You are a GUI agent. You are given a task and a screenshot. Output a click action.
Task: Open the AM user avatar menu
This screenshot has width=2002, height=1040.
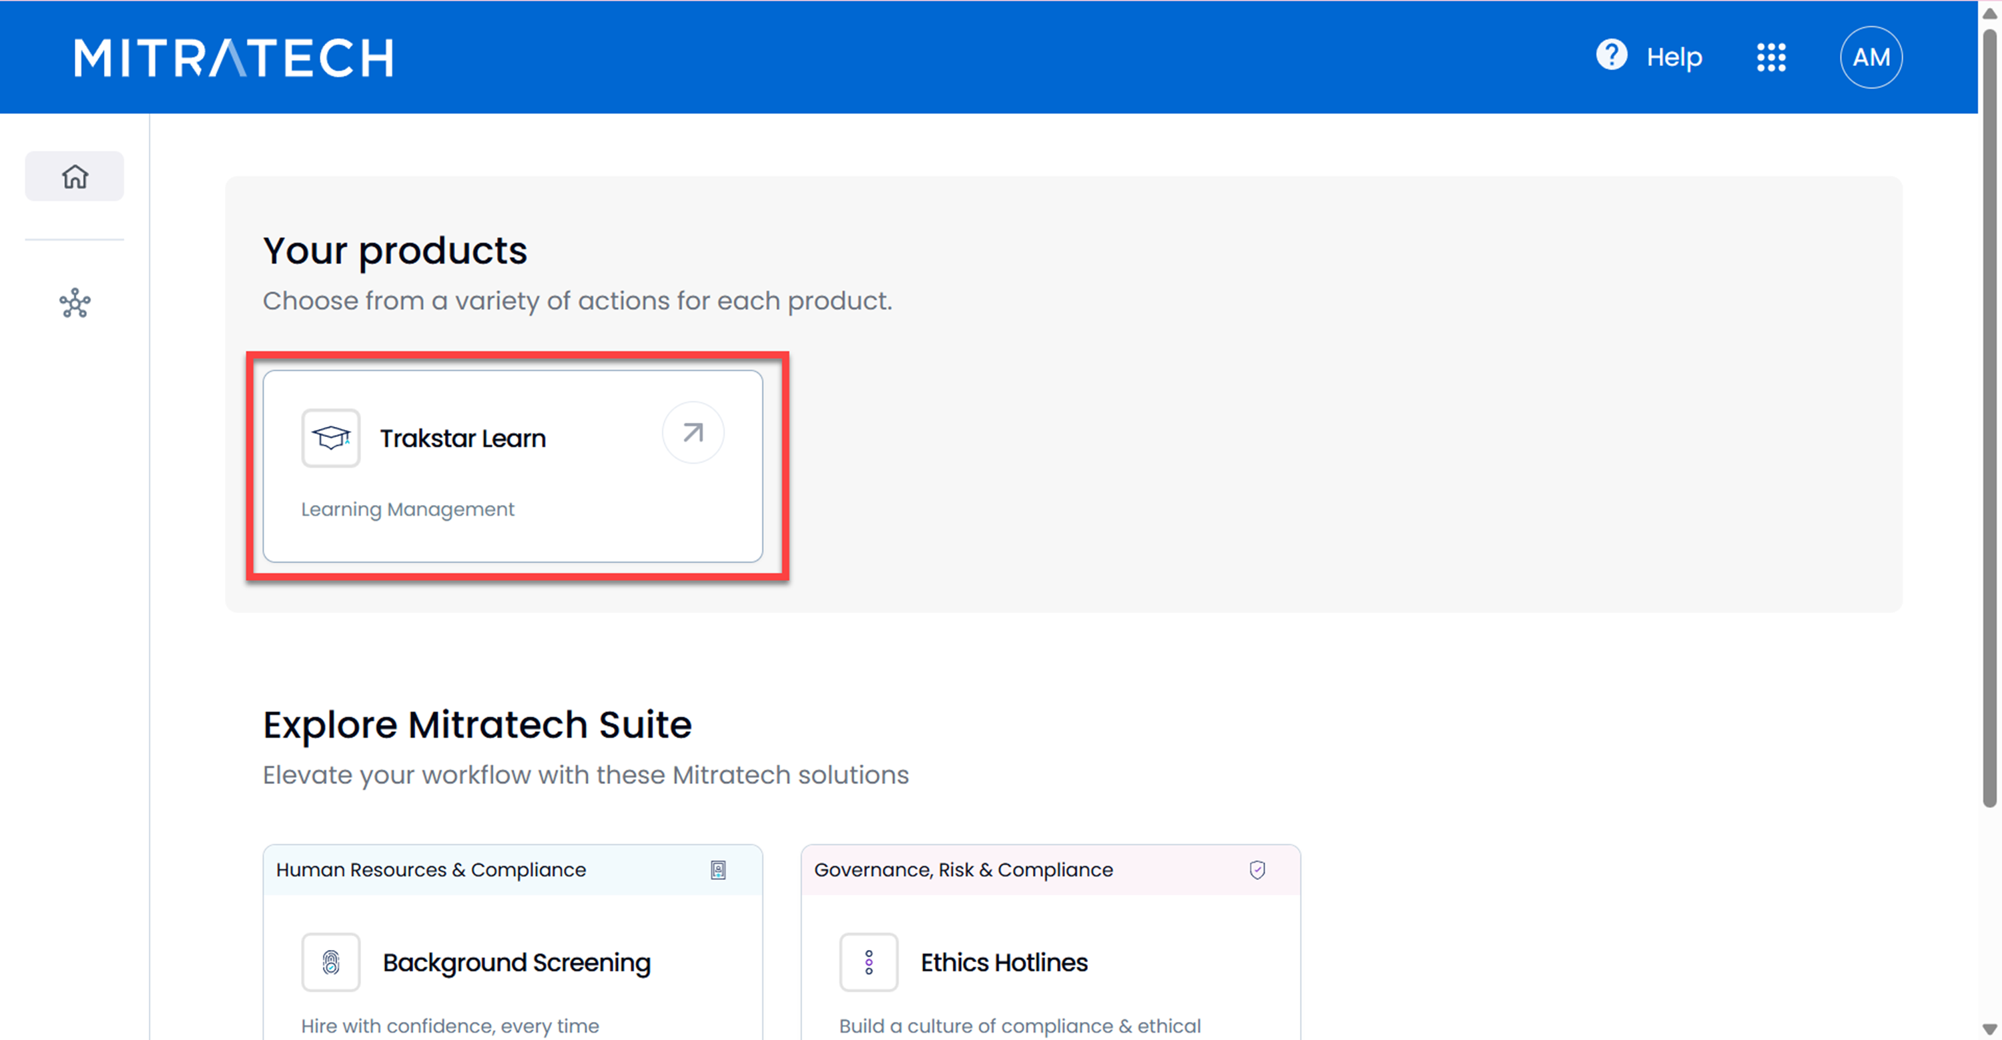click(1870, 57)
